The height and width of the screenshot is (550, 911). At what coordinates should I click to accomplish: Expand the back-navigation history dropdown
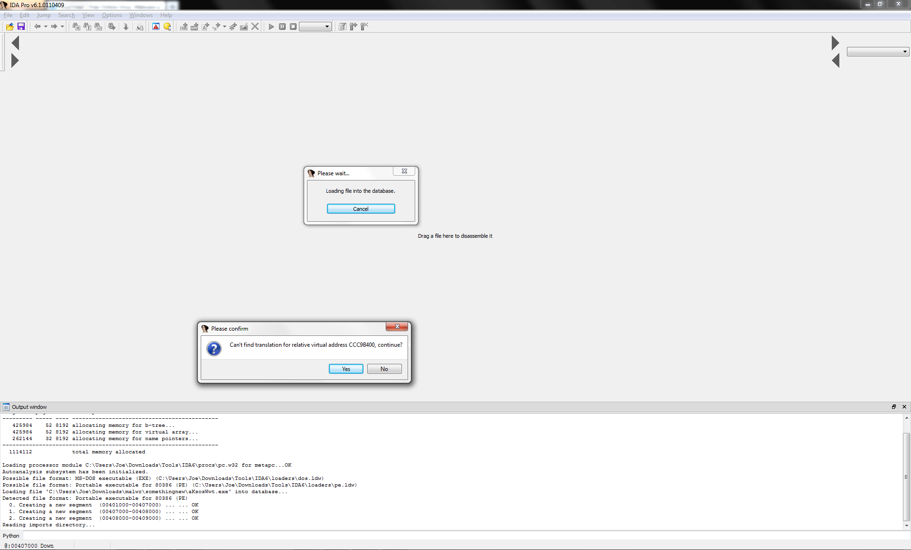pyautogui.click(x=46, y=27)
